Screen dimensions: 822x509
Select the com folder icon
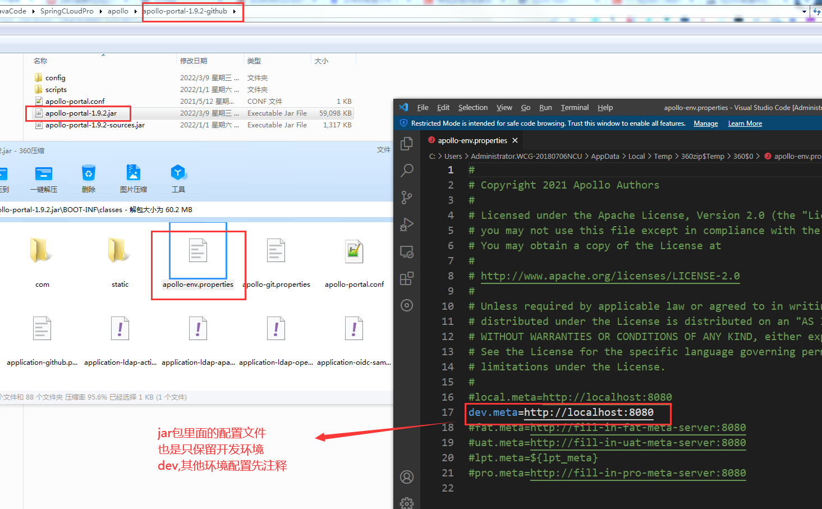42,250
